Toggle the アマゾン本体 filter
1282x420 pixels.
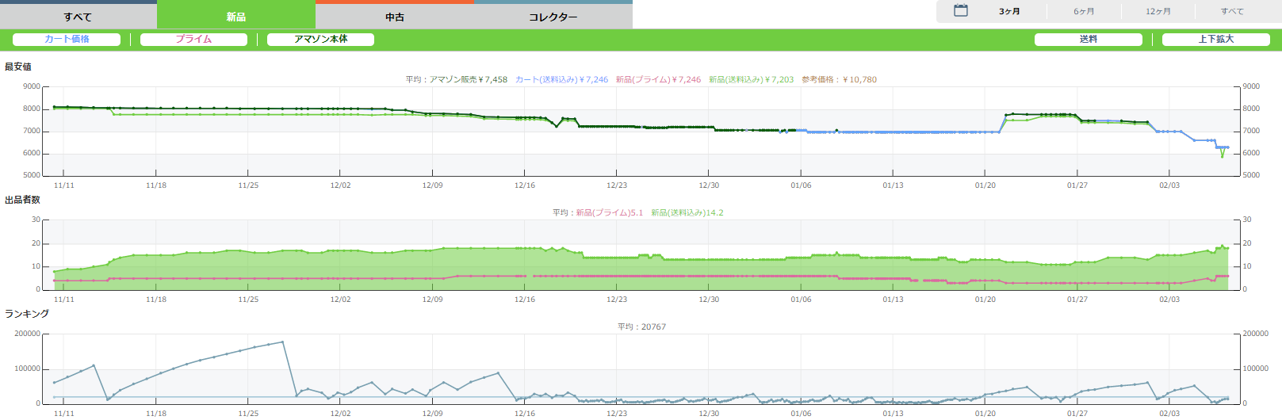pos(320,40)
